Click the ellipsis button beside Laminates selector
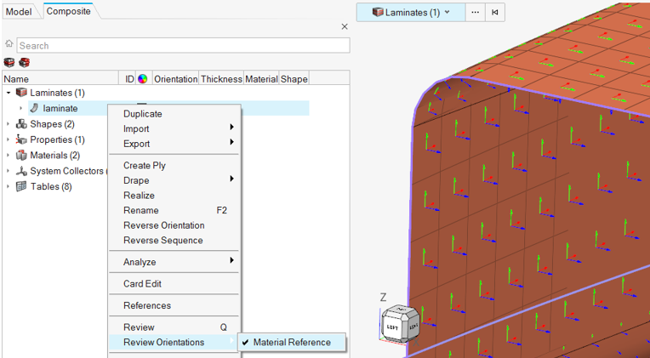The width and height of the screenshot is (650, 358). [475, 13]
